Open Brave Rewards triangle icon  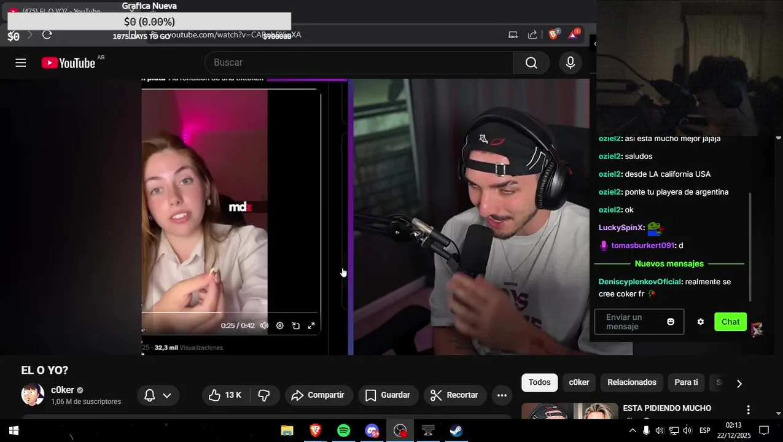click(x=574, y=34)
